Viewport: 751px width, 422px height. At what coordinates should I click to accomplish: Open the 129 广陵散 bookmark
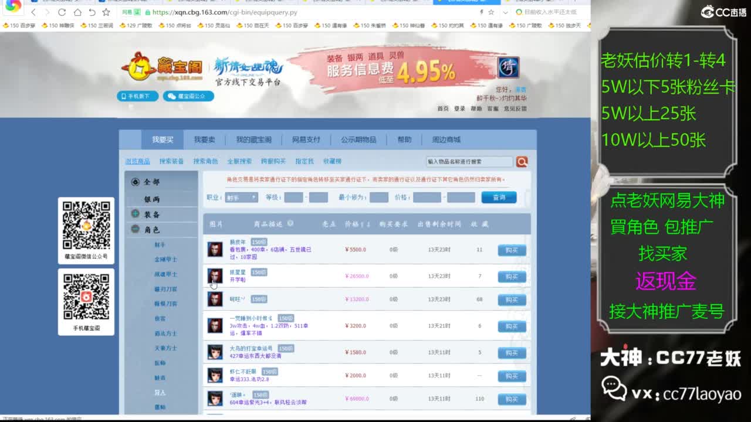(136, 25)
